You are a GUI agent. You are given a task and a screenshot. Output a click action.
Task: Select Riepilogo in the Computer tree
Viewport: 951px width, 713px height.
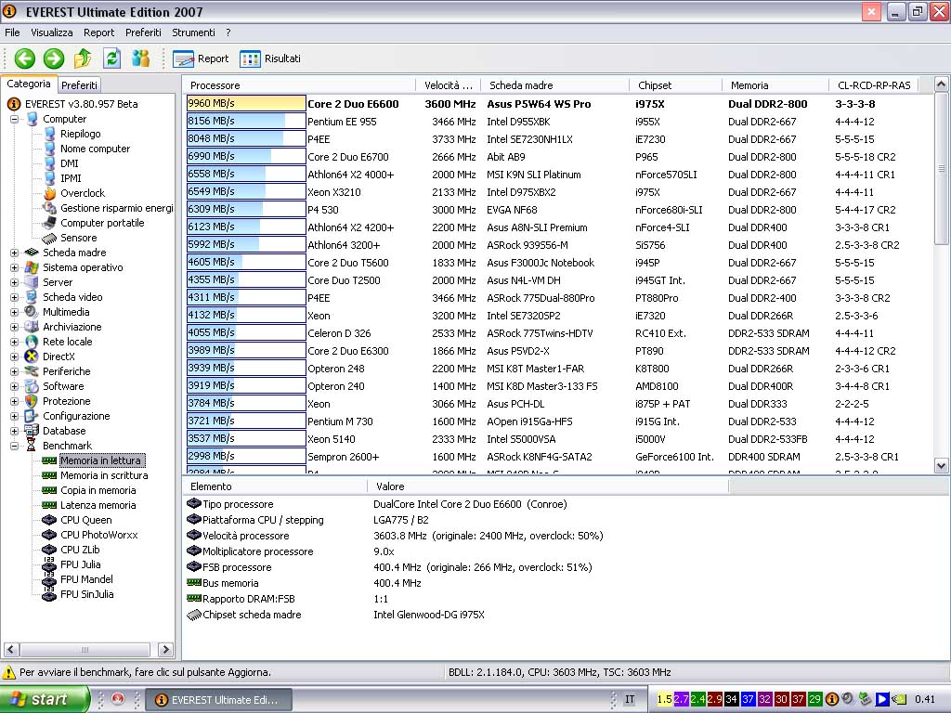click(81, 134)
